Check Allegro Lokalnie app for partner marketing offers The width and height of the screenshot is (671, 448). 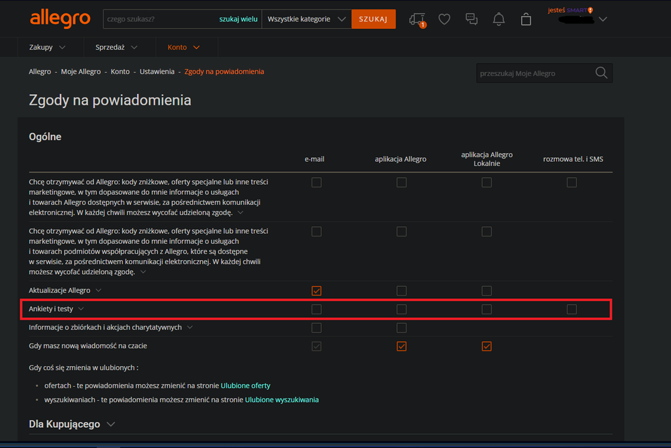click(486, 232)
